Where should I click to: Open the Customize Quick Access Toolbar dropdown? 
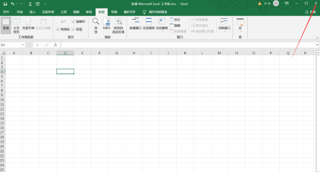point(45,4)
